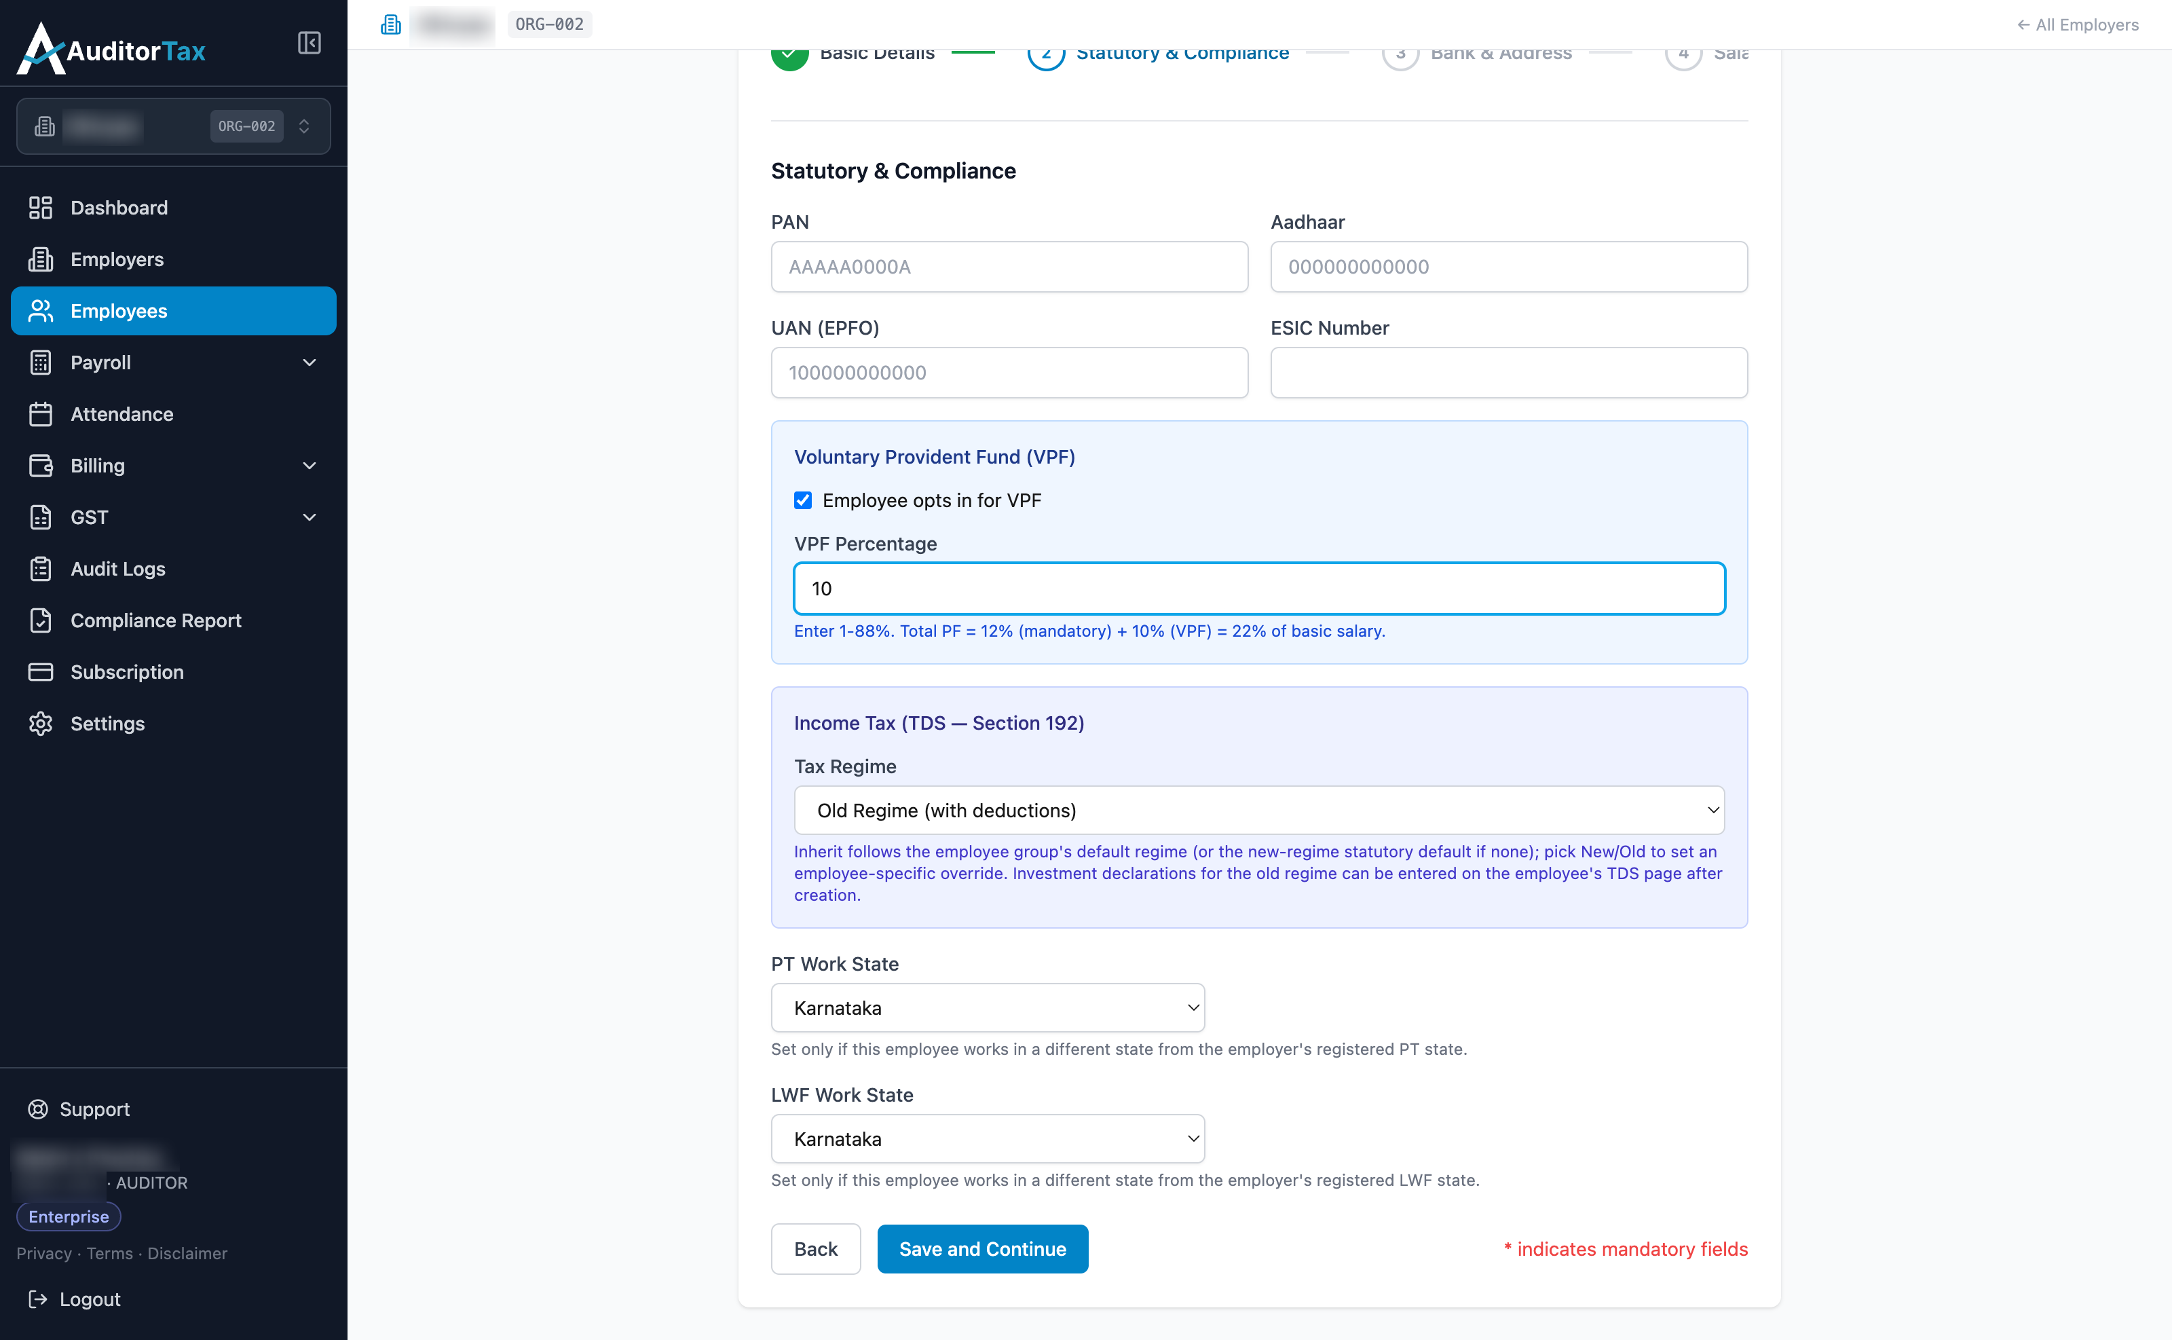Open Audit Logs clipboard icon

pyautogui.click(x=41, y=568)
